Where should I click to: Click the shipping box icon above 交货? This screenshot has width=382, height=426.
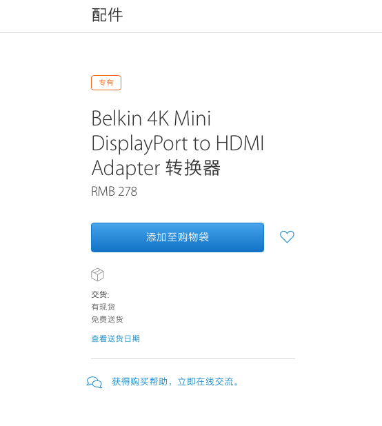click(x=97, y=274)
